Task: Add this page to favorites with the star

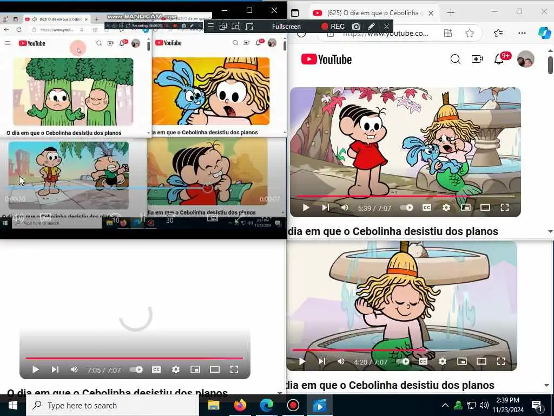Action: 470,33
